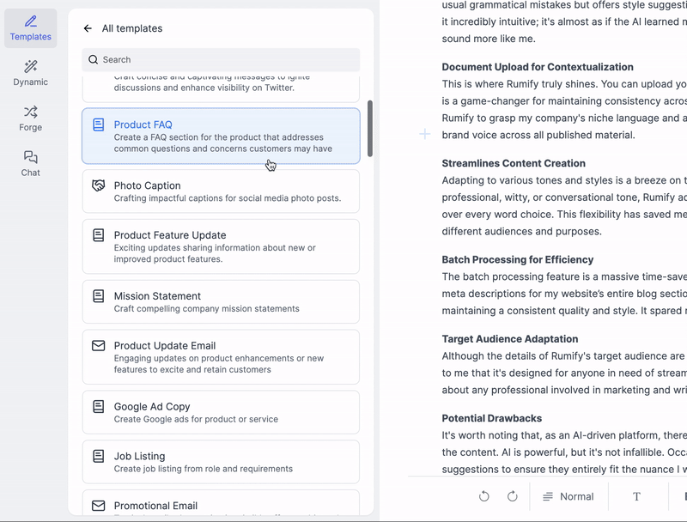Choose the Product Feature Update template
This screenshot has width=687, height=522.
[x=221, y=246]
